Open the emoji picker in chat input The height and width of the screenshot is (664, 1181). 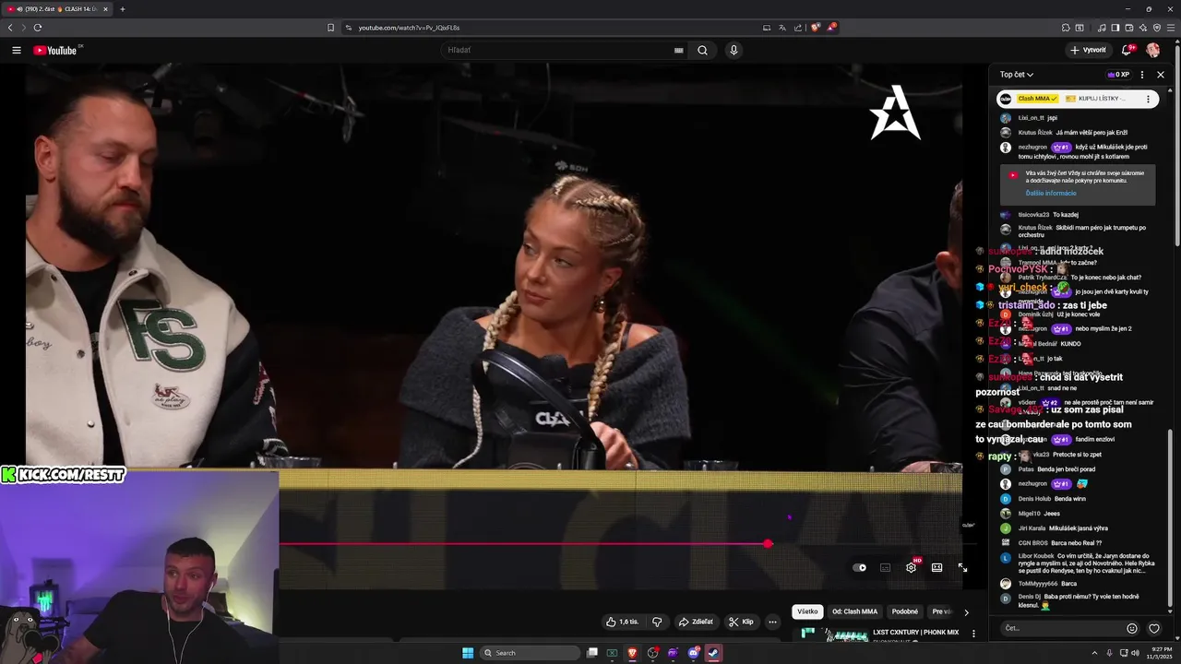click(x=1132, y=628)
